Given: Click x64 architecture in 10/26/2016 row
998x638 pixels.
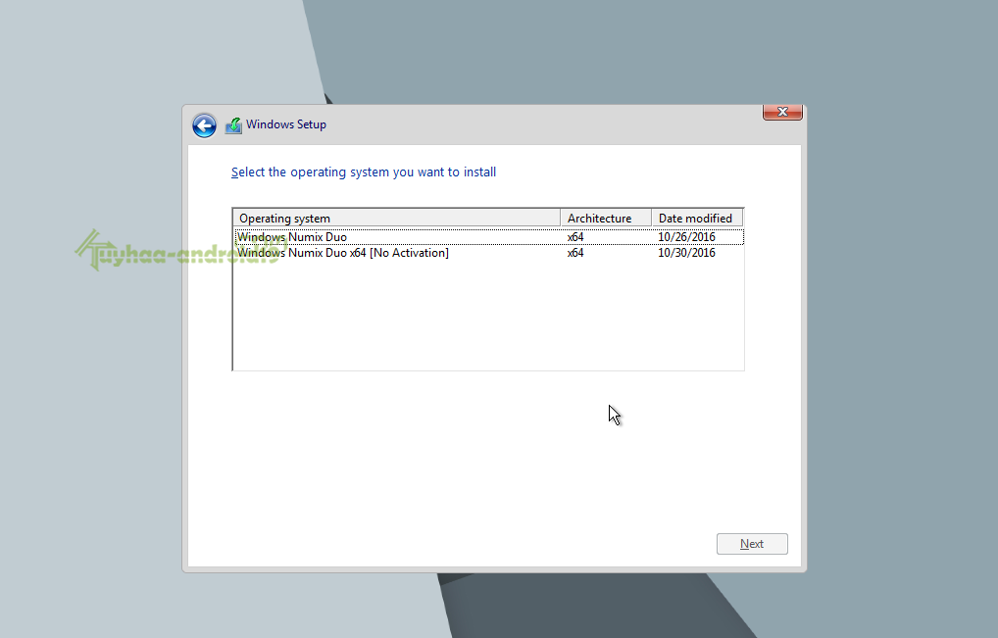Looking at the screenshot, I should [x=575, y=236].
